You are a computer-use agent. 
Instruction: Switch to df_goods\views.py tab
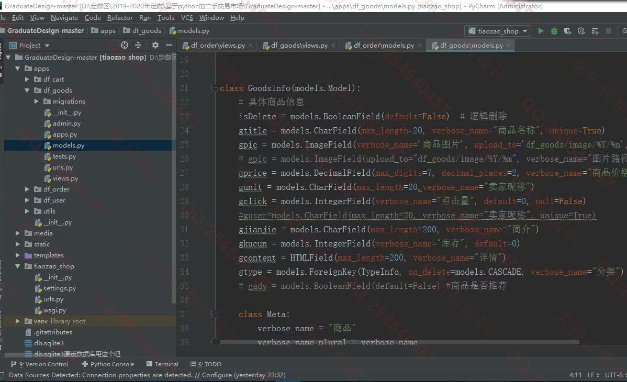coord(299,45)
